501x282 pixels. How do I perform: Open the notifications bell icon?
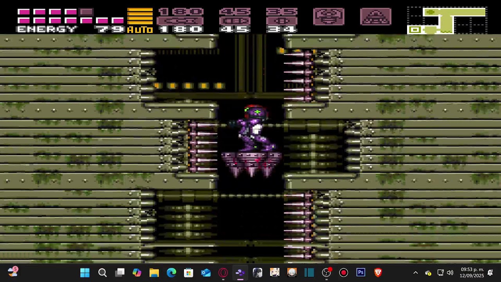click(x=490, y=273)
